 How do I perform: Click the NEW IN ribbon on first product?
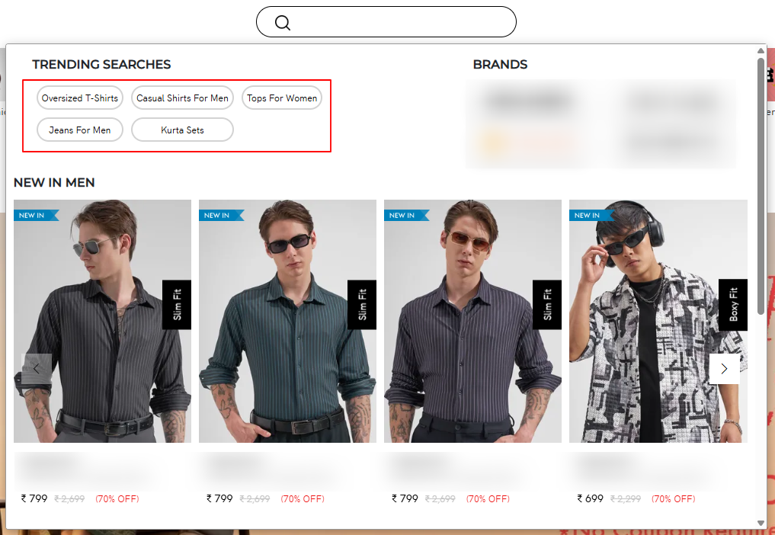(x=34, y=216)
